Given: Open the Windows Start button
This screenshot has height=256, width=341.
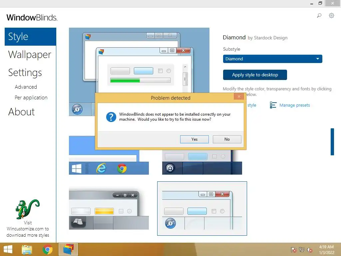Looking at the screenshot, I should [8, 249].
